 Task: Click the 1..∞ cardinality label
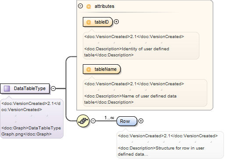[109, 118]
